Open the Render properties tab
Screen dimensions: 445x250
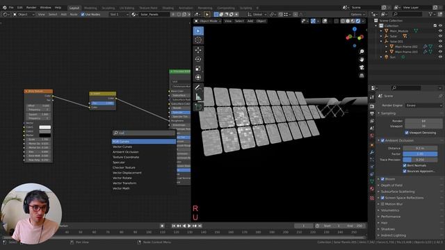click(x=372, y=106)
